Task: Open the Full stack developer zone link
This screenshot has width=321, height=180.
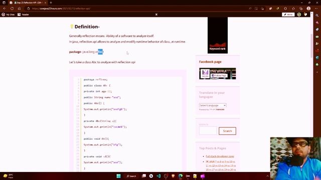Action: coord(220,156)
